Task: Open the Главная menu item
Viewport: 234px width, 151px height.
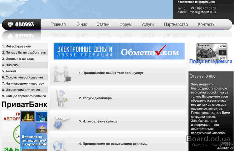Action: (58, 24)
